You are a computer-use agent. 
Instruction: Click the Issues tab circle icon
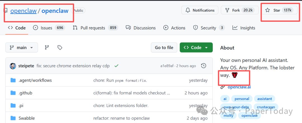pos(36,28)
